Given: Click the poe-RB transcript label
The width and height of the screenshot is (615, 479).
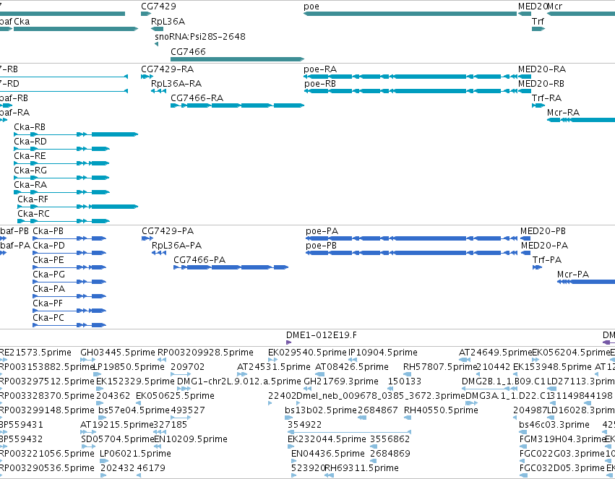Looking at the screenshot, I should 320,84.
